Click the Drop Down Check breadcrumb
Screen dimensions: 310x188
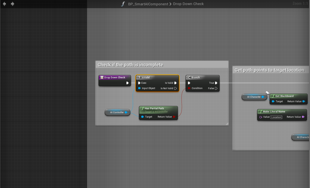(x=188, y=4)
